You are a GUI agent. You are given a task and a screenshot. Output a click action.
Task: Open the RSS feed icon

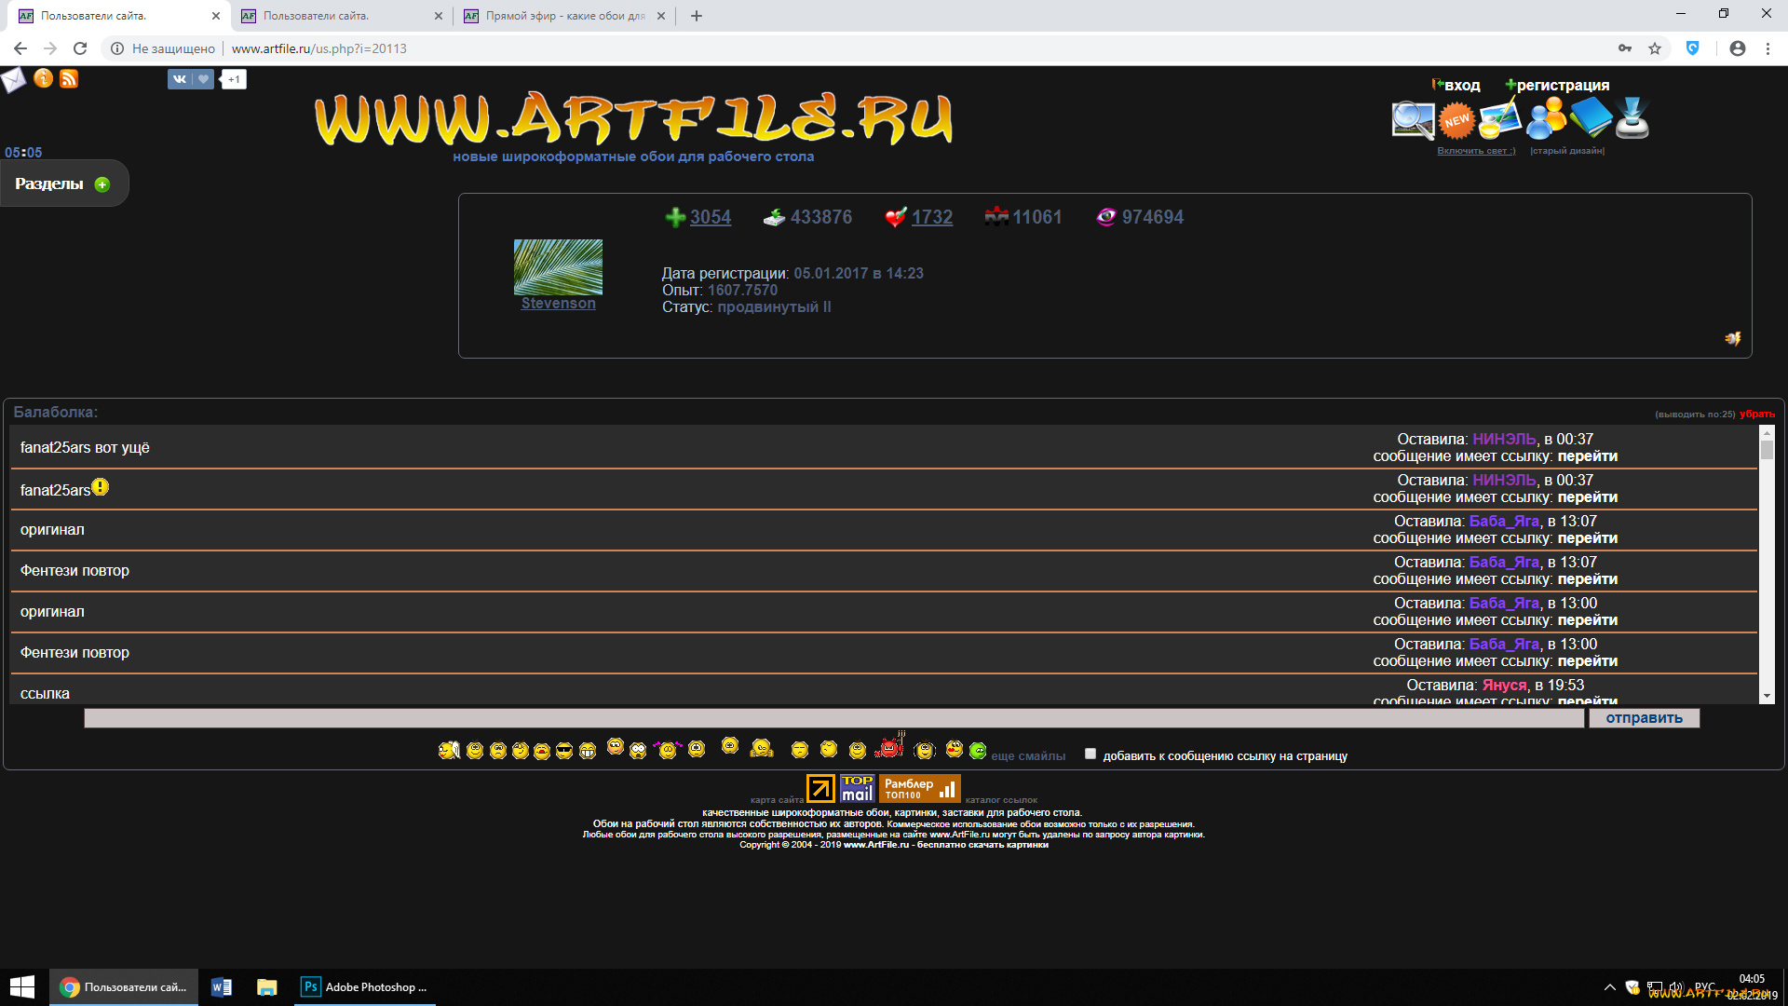click(69, 79)
